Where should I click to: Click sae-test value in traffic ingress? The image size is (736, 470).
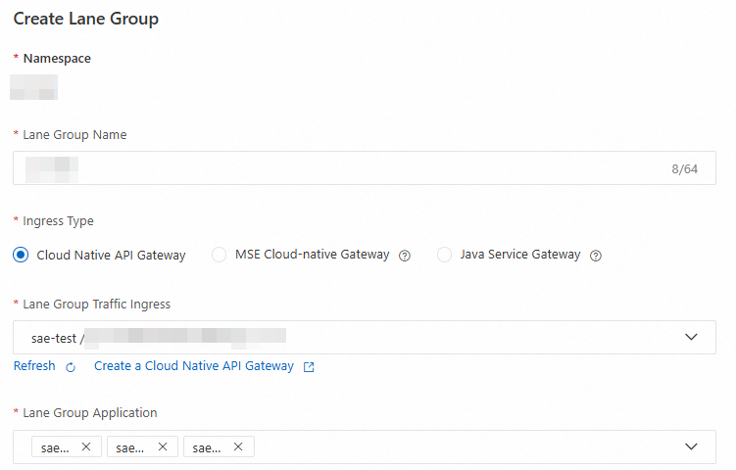pyautogui.click(x=54, y=338)
